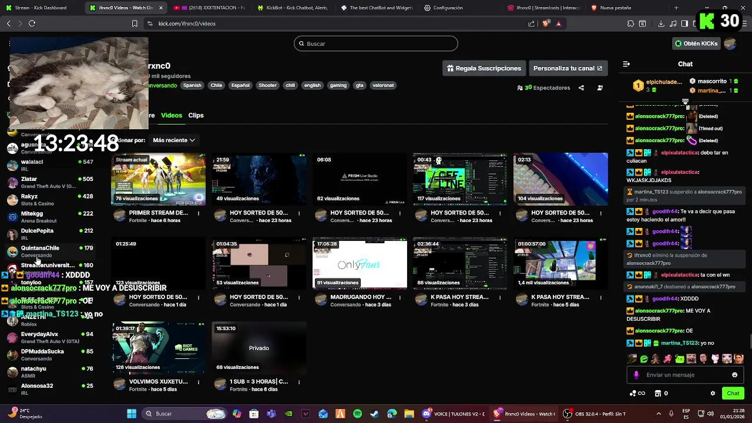Open Steam from the taskbar
The image size is (752, 423).
tap(374, 414)
